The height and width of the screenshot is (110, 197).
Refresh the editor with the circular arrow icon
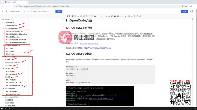[140, 16]
